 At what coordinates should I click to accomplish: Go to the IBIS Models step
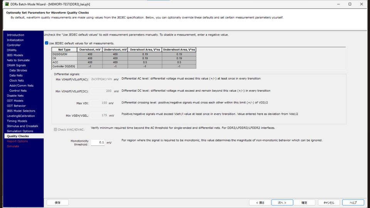coord(15,55)
